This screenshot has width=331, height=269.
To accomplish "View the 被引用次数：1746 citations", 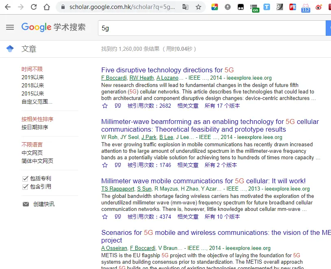I will (x=149, y=165).
